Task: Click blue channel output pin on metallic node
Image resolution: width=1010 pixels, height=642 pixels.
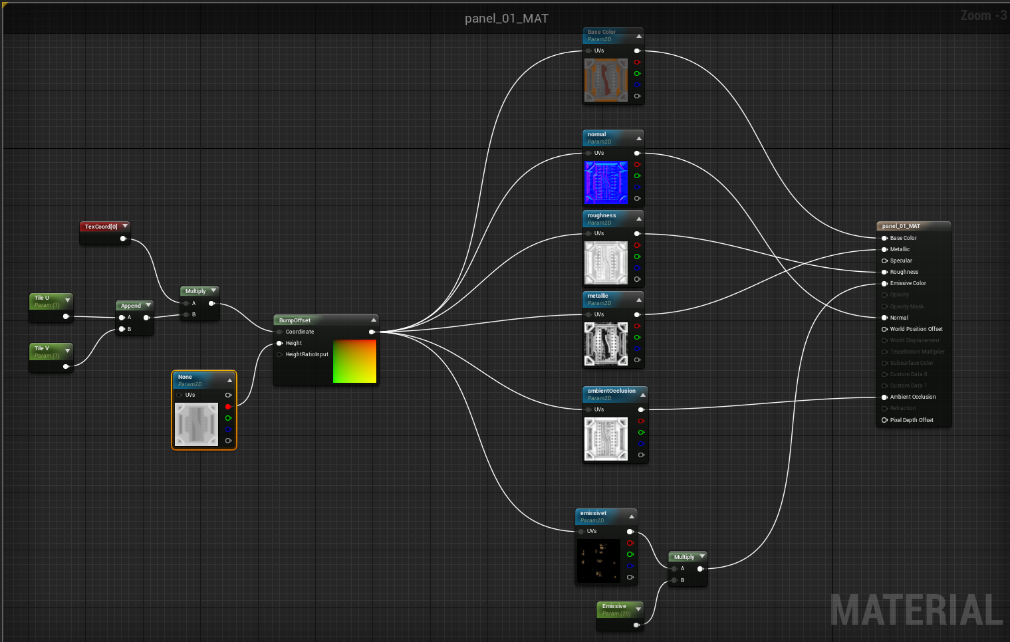Action: [637, 349]
